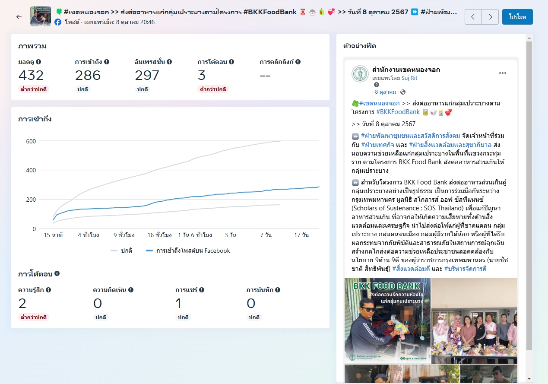Viewport: 548px width, 384px height.
Task: Go to next post using right chevron
Action: pos(490,17)
